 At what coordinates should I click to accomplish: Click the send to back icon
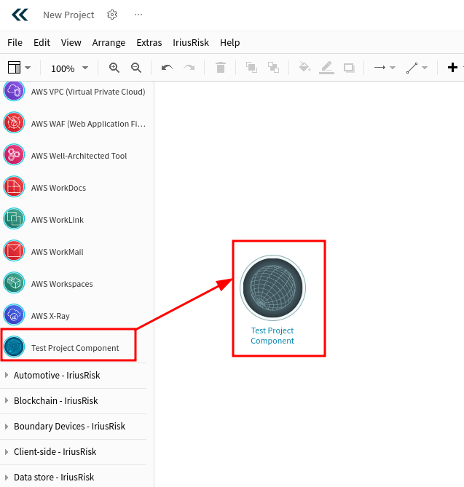pos(273,68)
